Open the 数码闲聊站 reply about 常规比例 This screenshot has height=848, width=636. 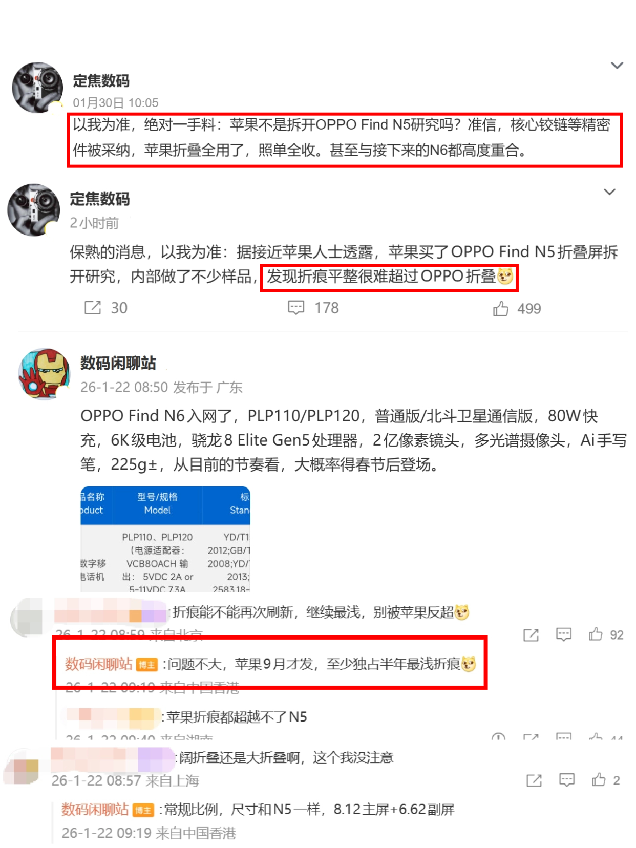tap(258, 810)
